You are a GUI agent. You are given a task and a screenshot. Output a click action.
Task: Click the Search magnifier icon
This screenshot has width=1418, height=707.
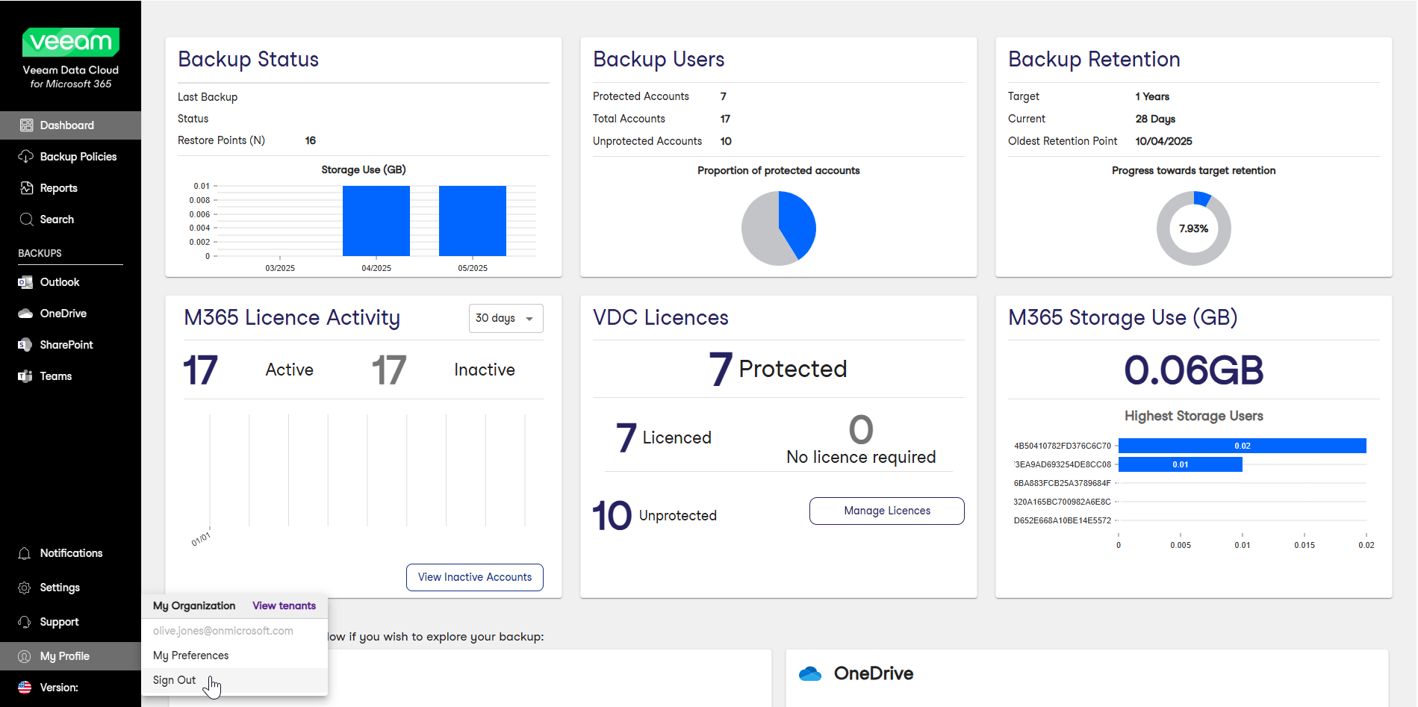coord(26,219)
